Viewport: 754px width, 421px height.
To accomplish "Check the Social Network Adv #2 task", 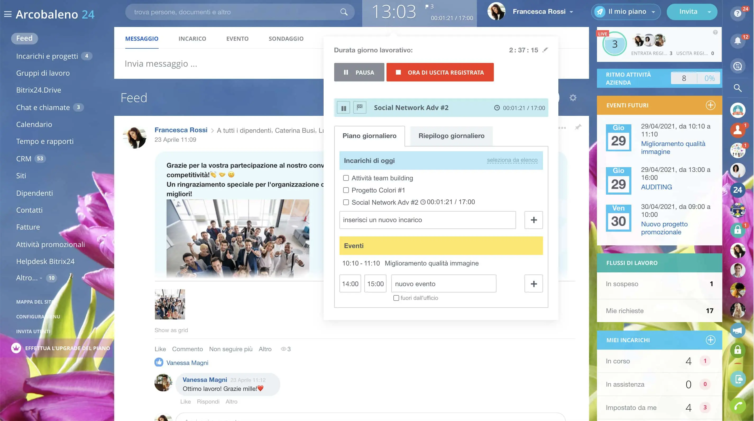I will (346, 202).
